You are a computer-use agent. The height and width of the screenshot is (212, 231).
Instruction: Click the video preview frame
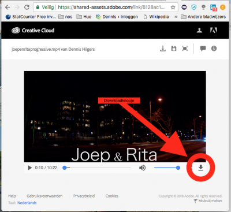pos(115,117)
